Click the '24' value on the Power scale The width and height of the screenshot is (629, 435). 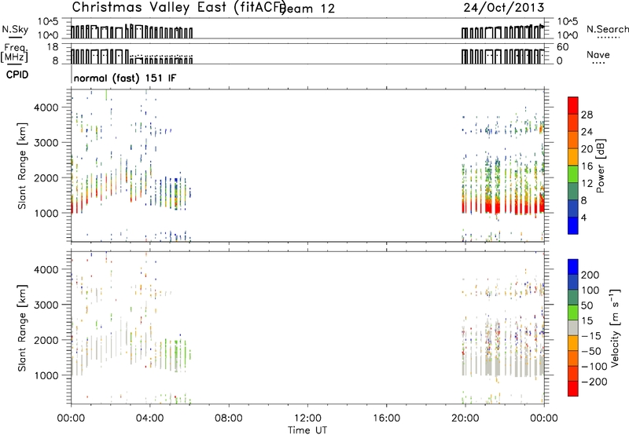point(587,132)
